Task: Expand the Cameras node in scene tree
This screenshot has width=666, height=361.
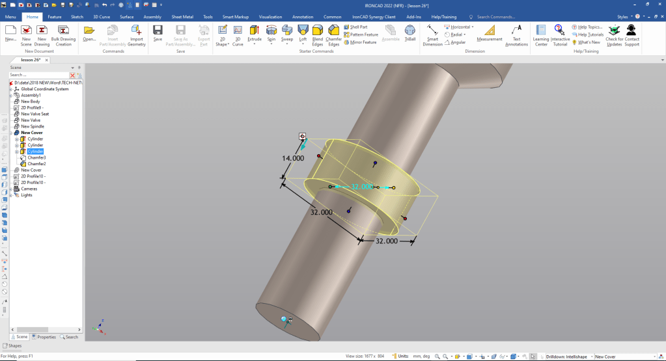Action: (10, 189)
